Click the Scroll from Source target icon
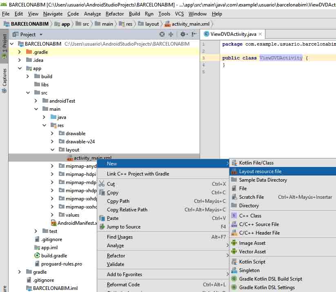Screen dimensions: 336x292 coord(162,35)
